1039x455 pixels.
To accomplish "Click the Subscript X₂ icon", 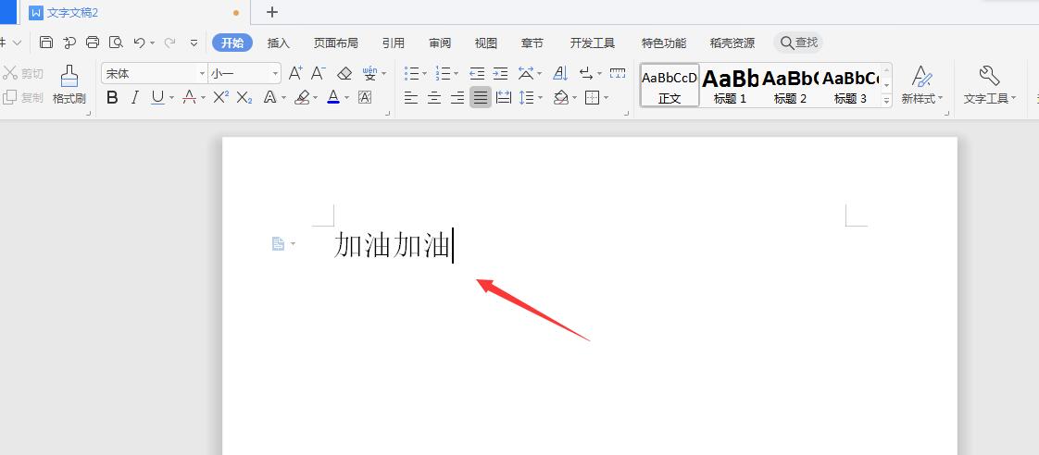I will (244, 98).
